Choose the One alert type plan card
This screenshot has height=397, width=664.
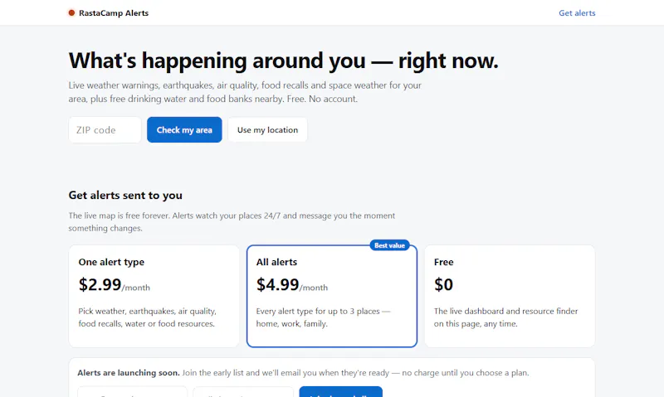(154, 296)
